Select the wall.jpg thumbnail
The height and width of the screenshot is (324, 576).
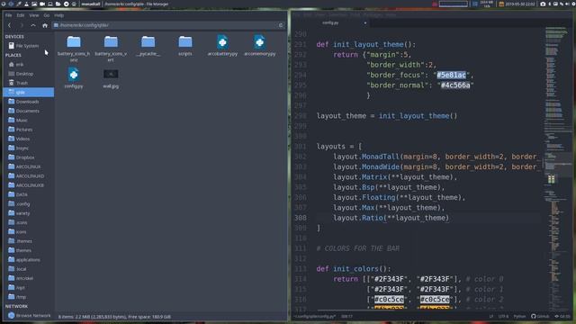[x=111, y=74]
